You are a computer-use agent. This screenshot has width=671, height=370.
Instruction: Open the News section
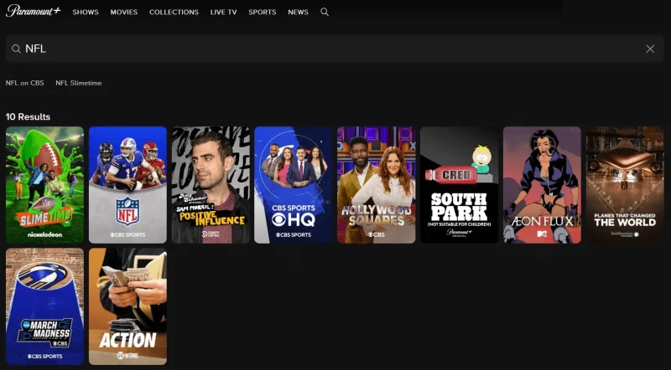click(x=298, y=13)
